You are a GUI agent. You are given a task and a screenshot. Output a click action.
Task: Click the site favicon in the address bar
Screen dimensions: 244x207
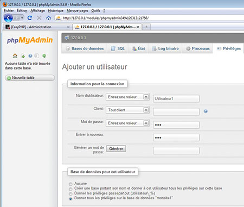pos(58,18)
